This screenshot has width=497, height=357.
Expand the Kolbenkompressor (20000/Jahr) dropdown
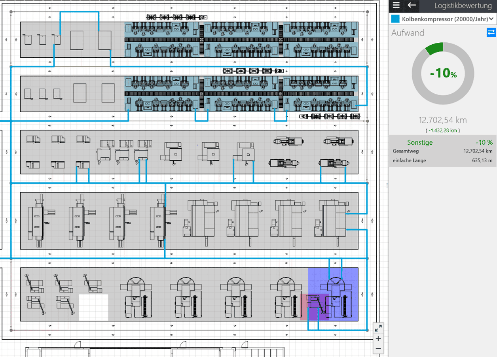click(x=442, y=19)
